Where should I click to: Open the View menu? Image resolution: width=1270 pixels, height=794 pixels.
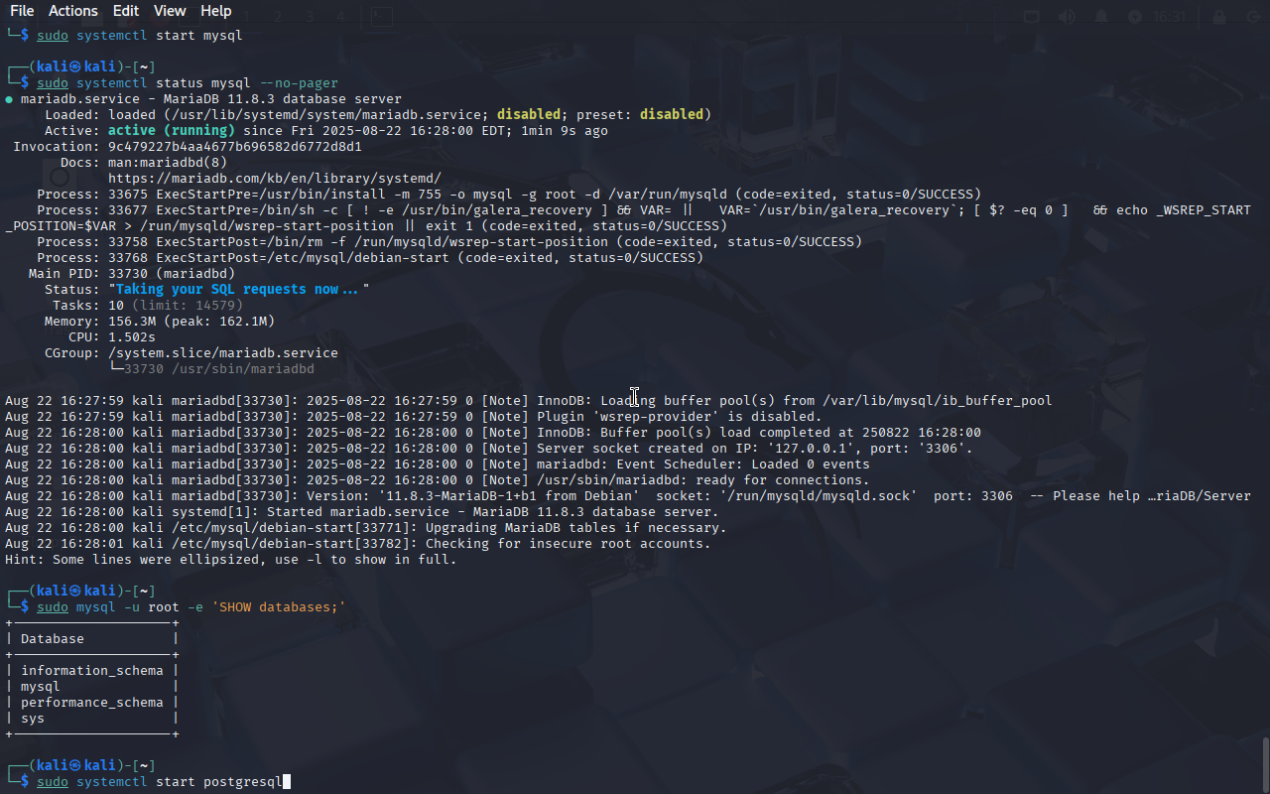[170, 11]
